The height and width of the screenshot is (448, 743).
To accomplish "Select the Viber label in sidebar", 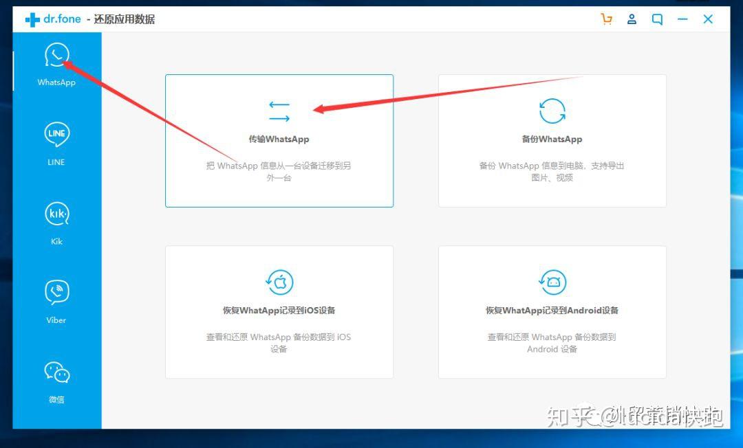I will (56, 320).
